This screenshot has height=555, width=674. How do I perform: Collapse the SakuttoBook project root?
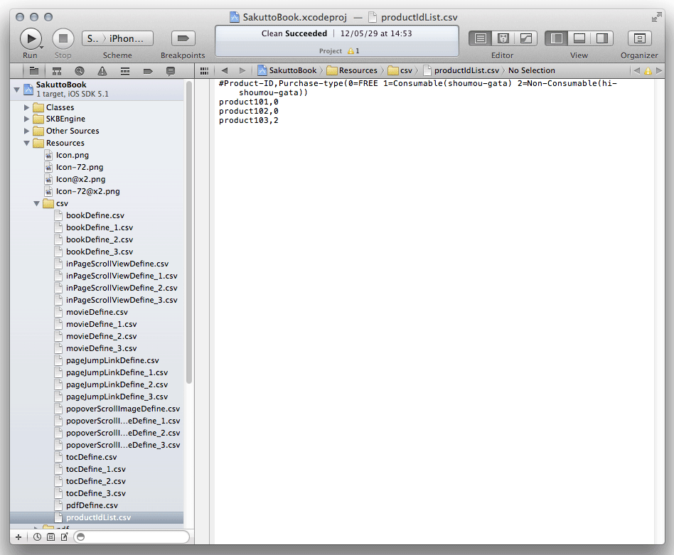tap(17, 90)
